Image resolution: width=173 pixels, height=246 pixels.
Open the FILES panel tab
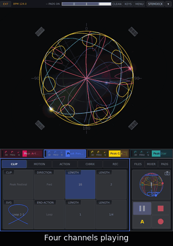tap(138, 164)
